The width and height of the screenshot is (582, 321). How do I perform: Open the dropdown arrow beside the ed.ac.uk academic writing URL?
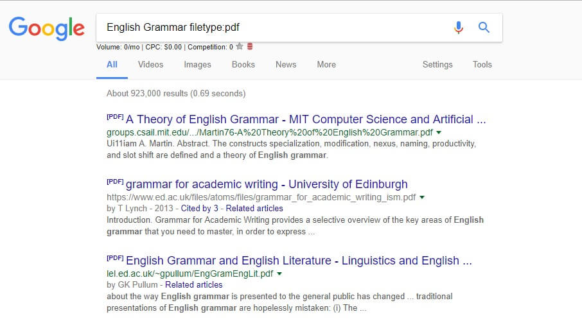coord(422,198)
